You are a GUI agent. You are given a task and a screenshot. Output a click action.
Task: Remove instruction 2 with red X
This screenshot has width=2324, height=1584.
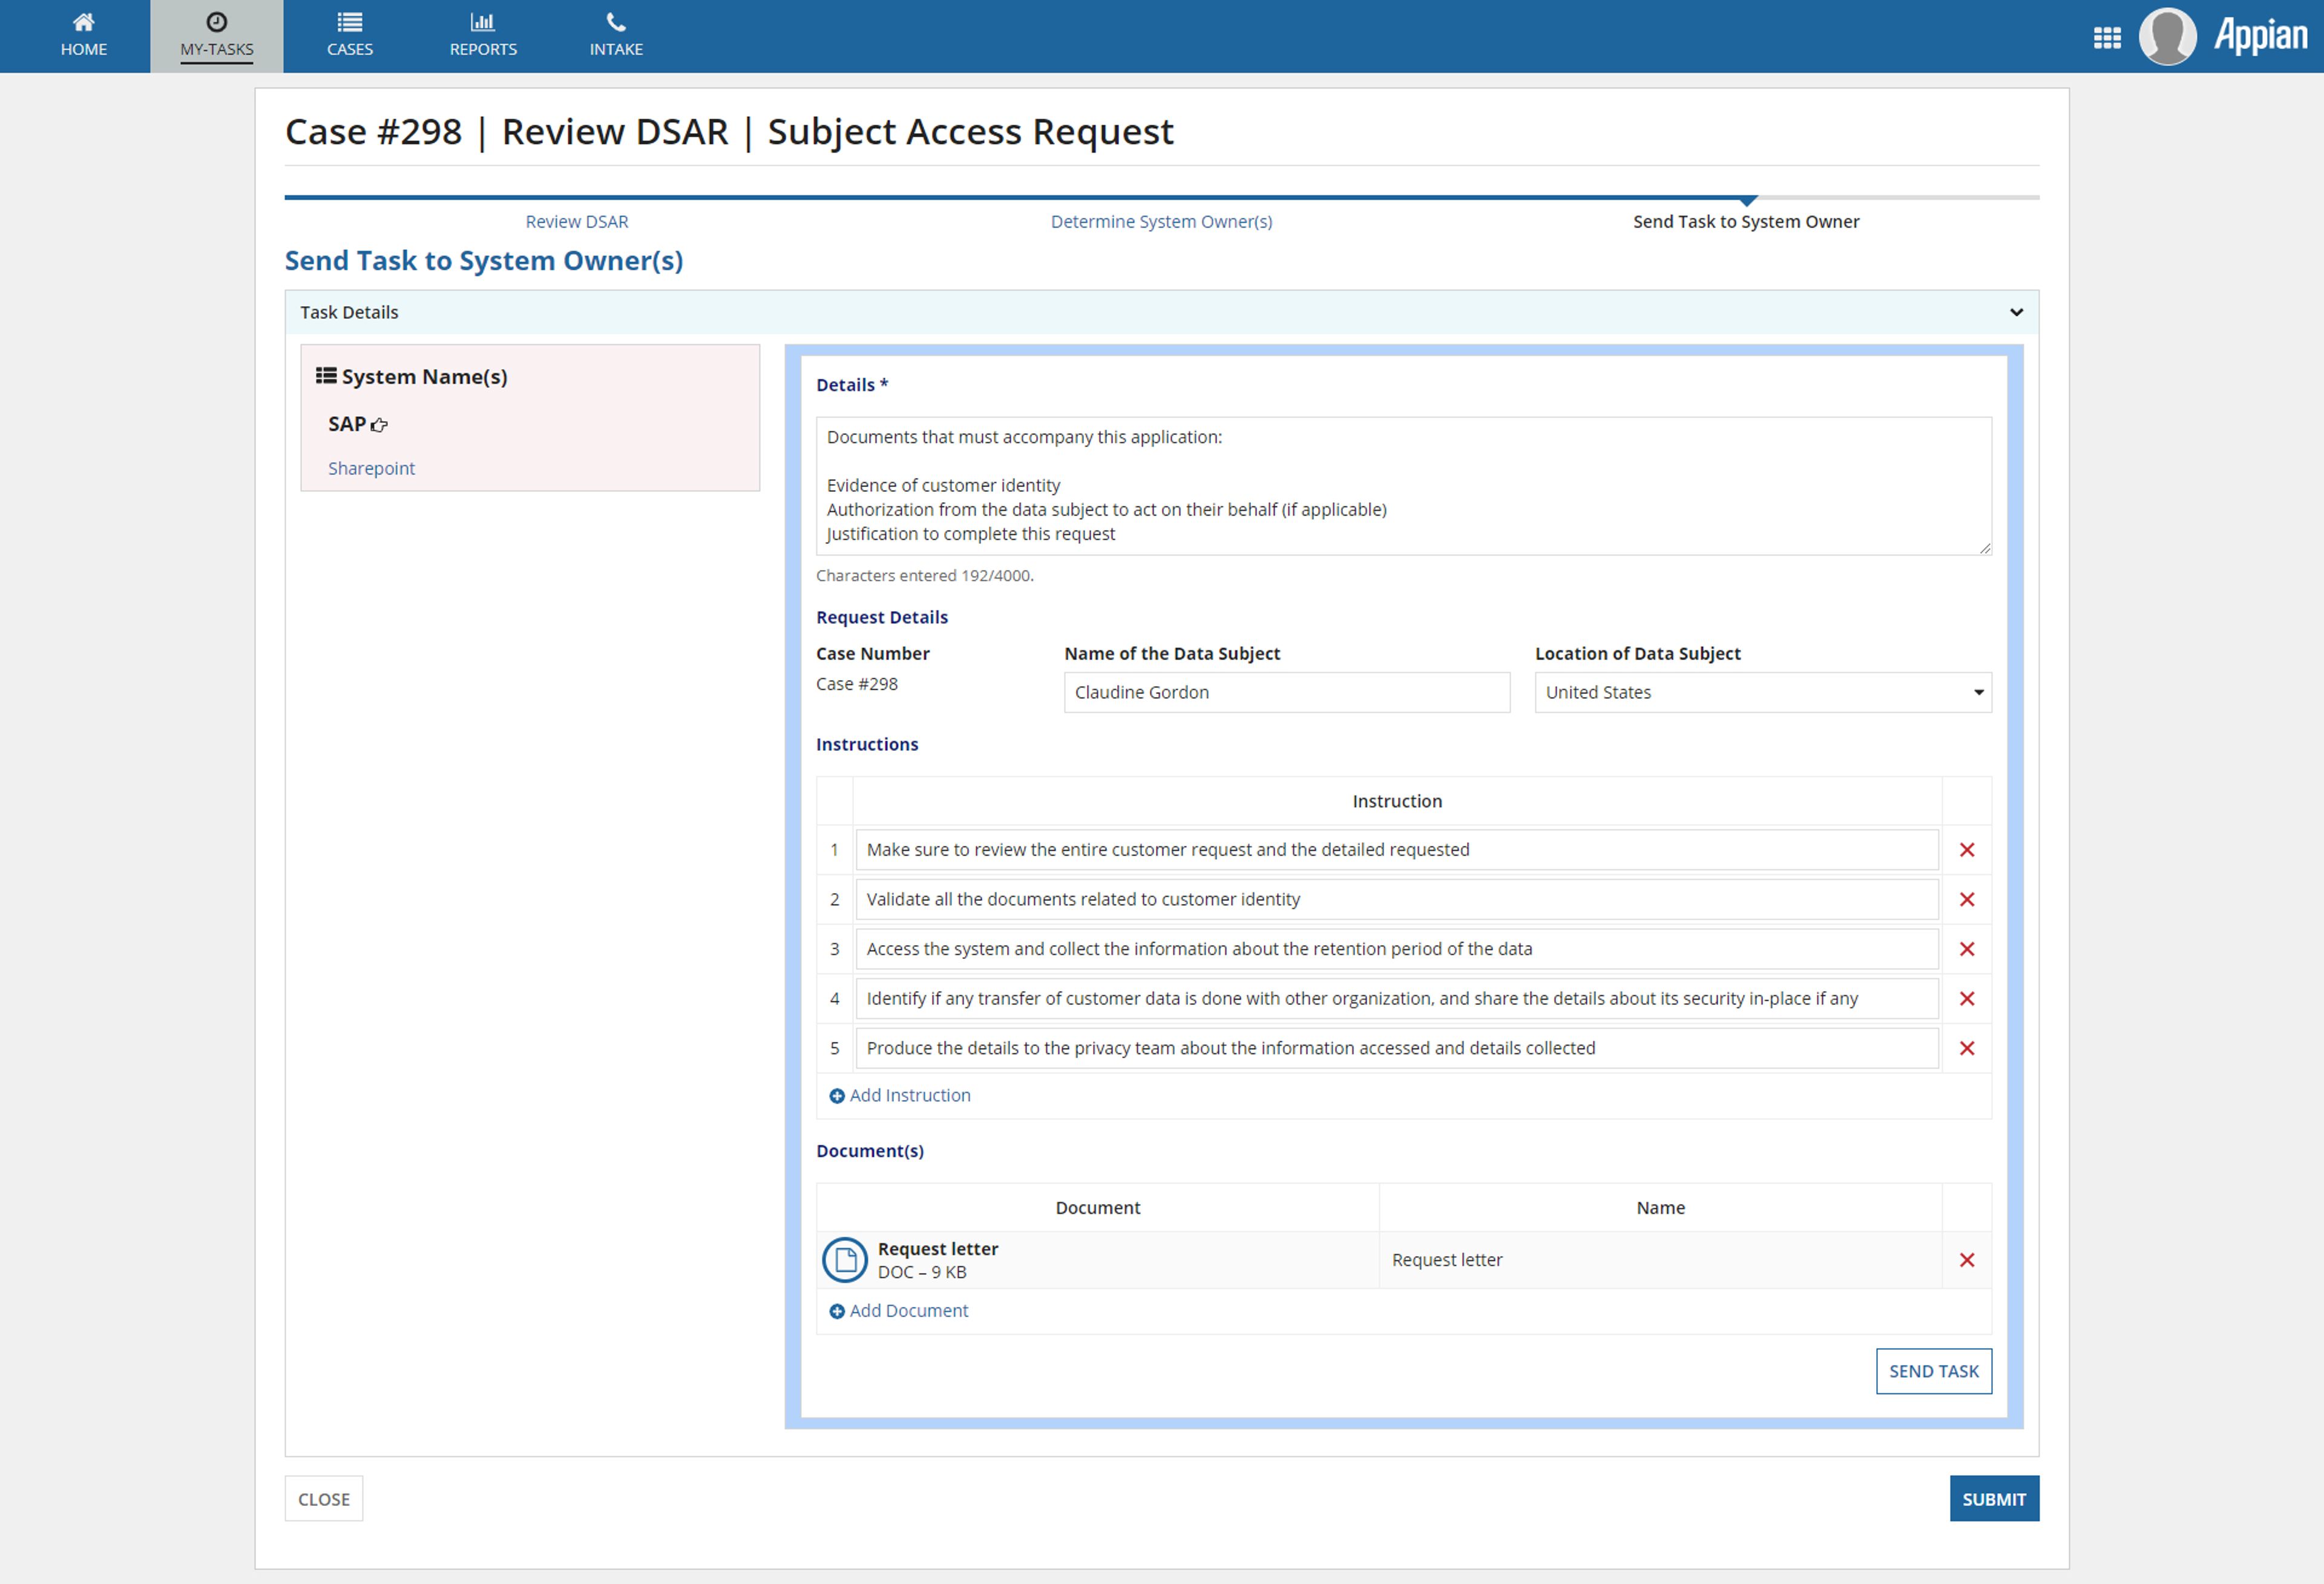pos(1966,899)
